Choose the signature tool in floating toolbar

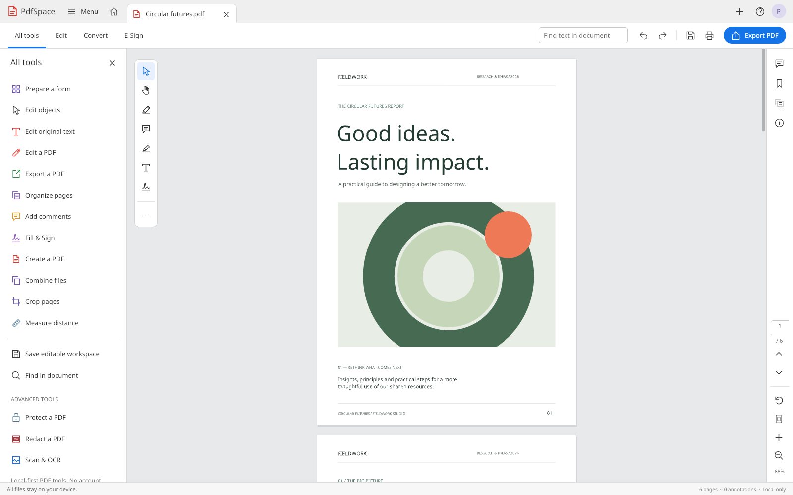146,187
